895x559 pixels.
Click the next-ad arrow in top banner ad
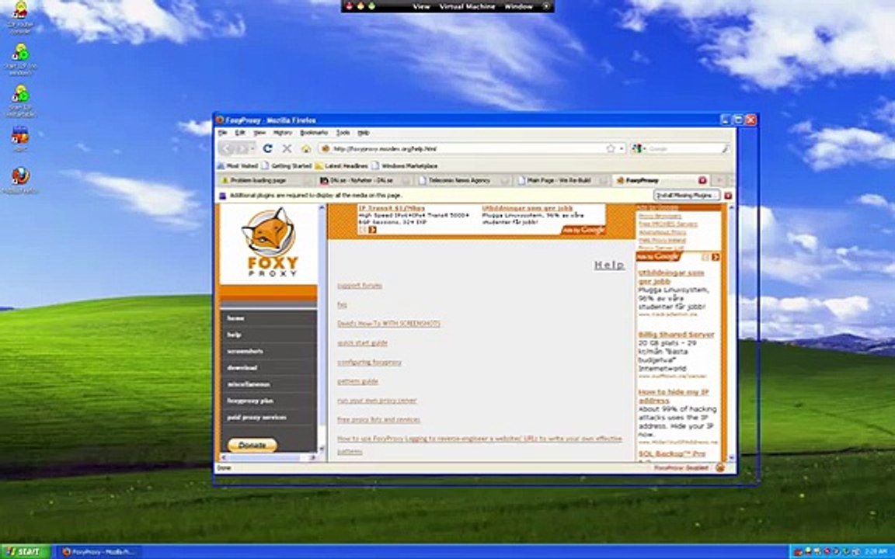373,229
